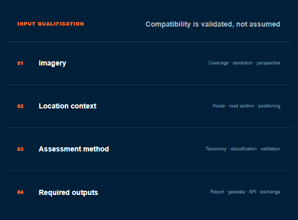Open the Location context row title
This screenshot has height=220, width=298.
coord(68,106)
